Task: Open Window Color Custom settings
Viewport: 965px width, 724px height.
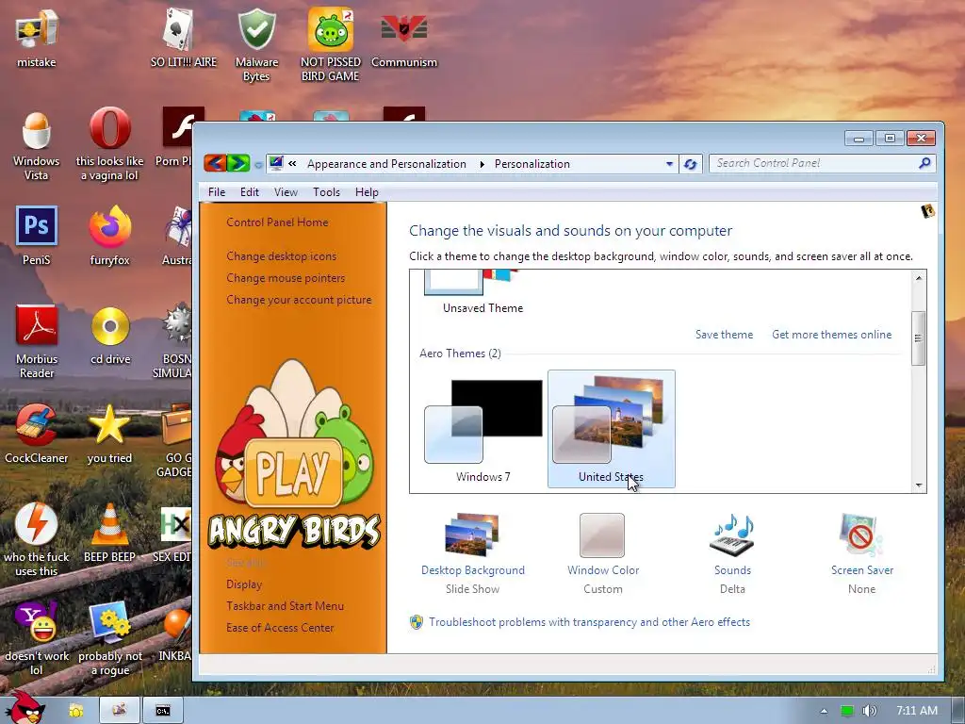Action: [602, 552]
